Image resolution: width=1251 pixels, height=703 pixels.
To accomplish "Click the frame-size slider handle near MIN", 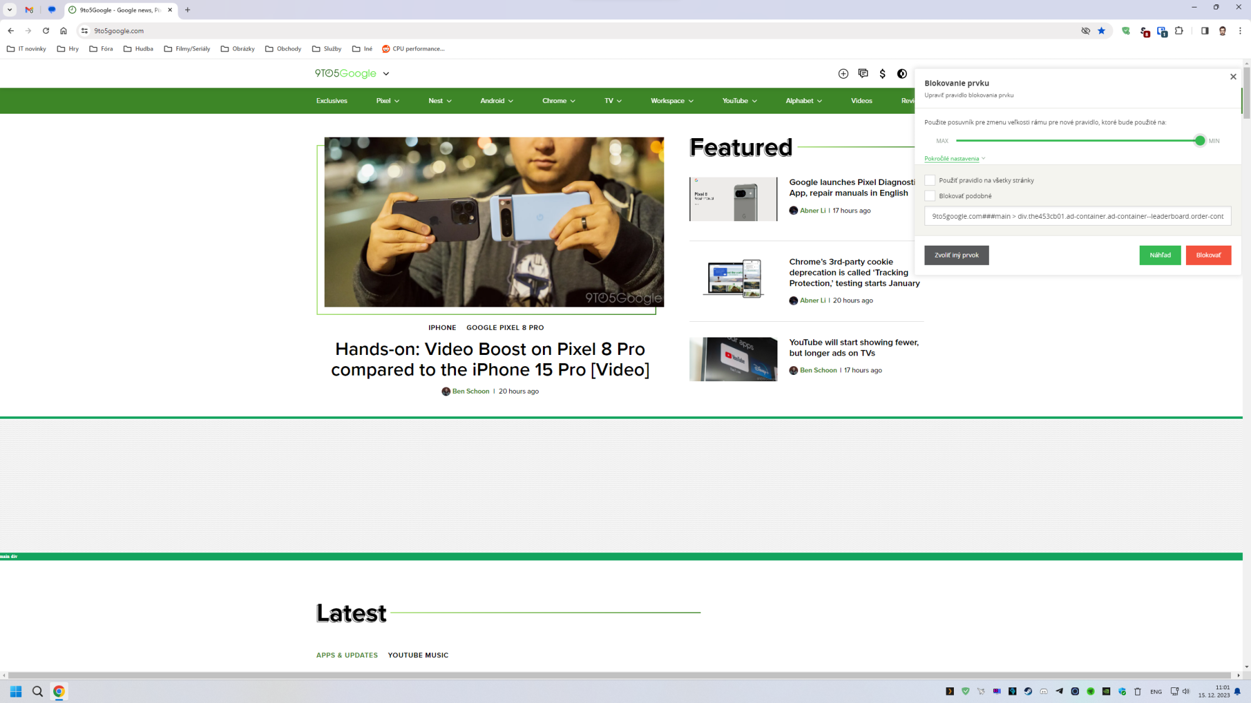I will [1200, 141].
